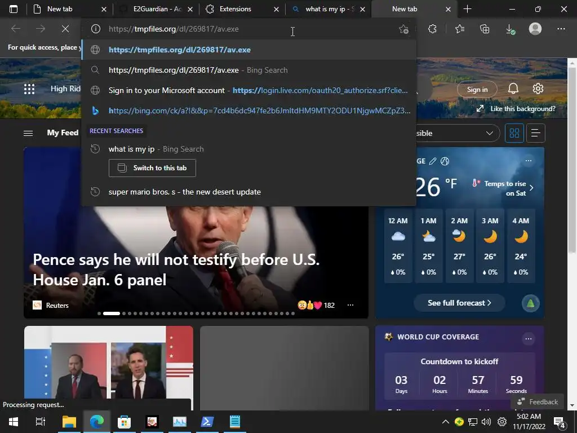This screenshot has height=433, width=577.
Task: Select super mario bros recent search
Action: point(248,192)
